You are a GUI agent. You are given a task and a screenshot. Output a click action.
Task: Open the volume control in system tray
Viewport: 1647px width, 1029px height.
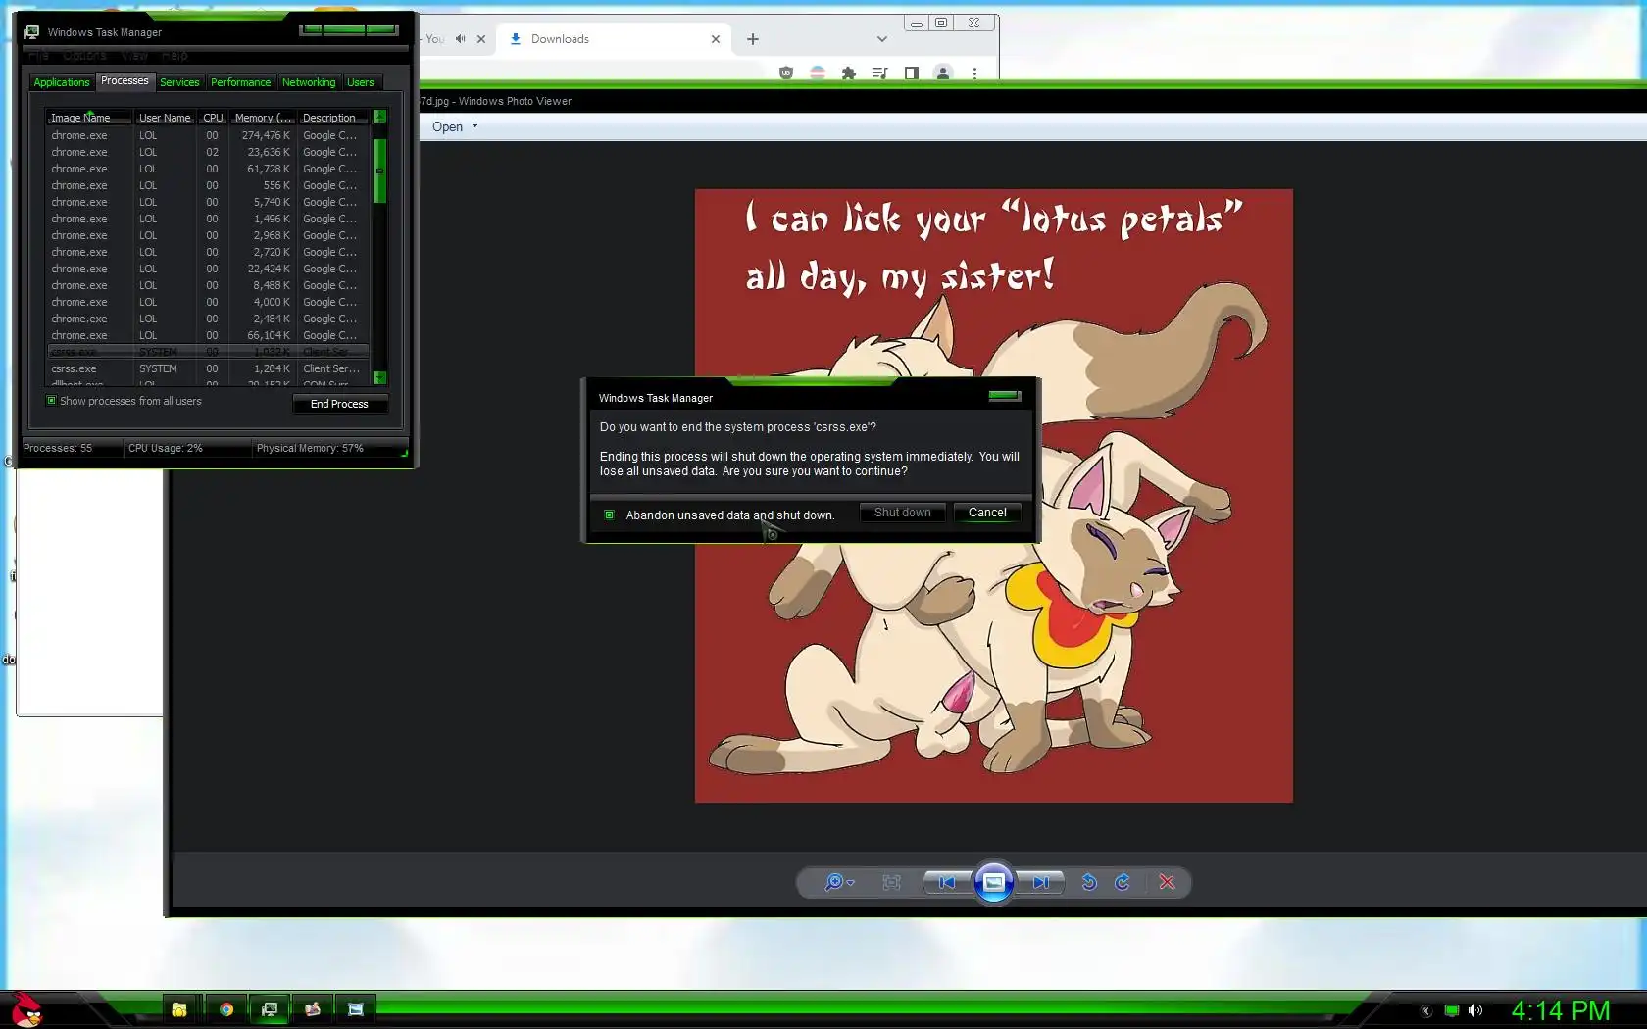[1475, 1010]
